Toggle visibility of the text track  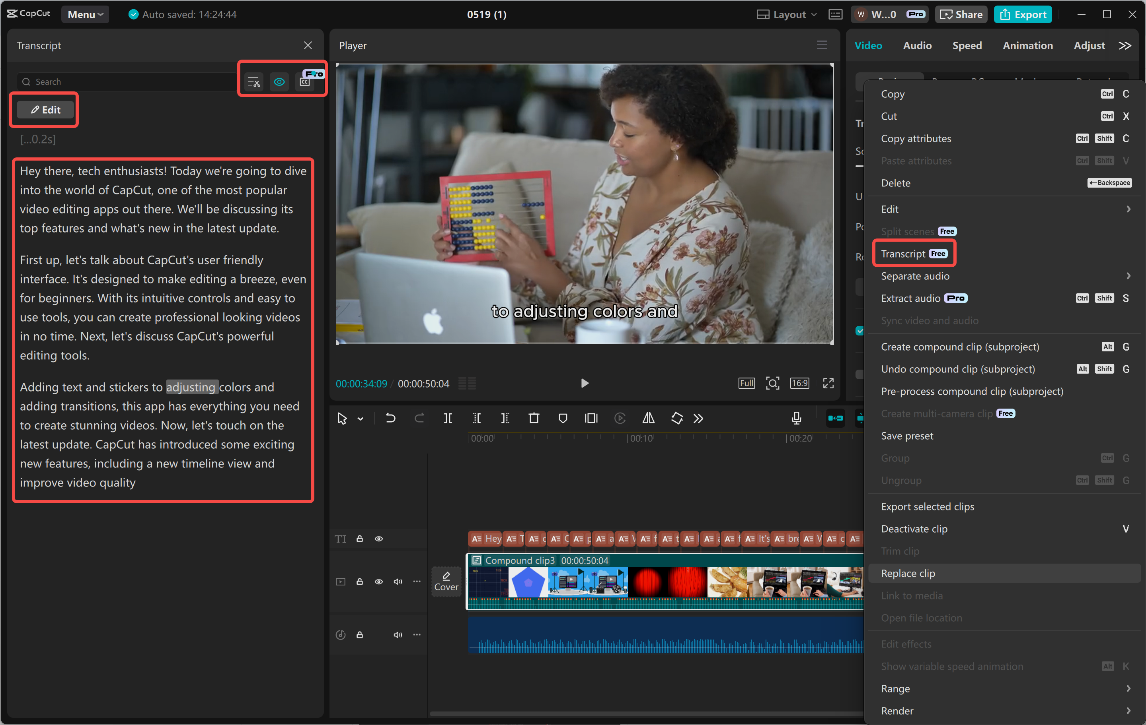[379, 539]
